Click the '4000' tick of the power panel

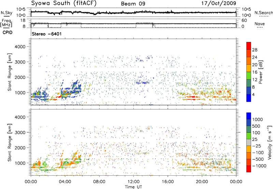click(x=20, y=47)
